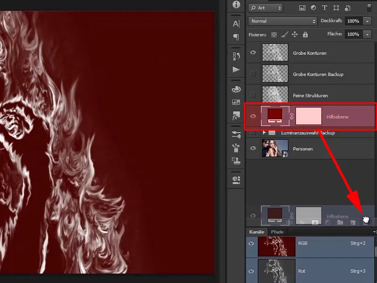Open the Fläche slider arrow
The height and width of the screenshot is (283, 377).
pos(367,34)
